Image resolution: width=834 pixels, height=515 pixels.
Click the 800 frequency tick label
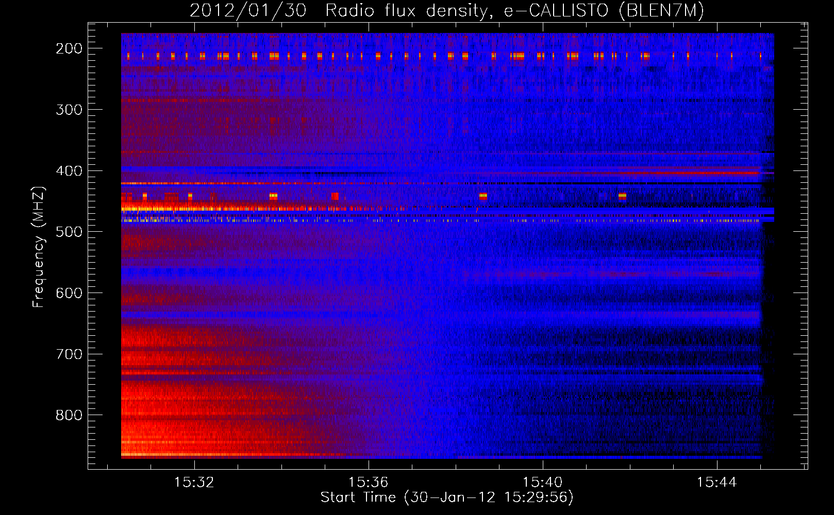coord(69,415)
